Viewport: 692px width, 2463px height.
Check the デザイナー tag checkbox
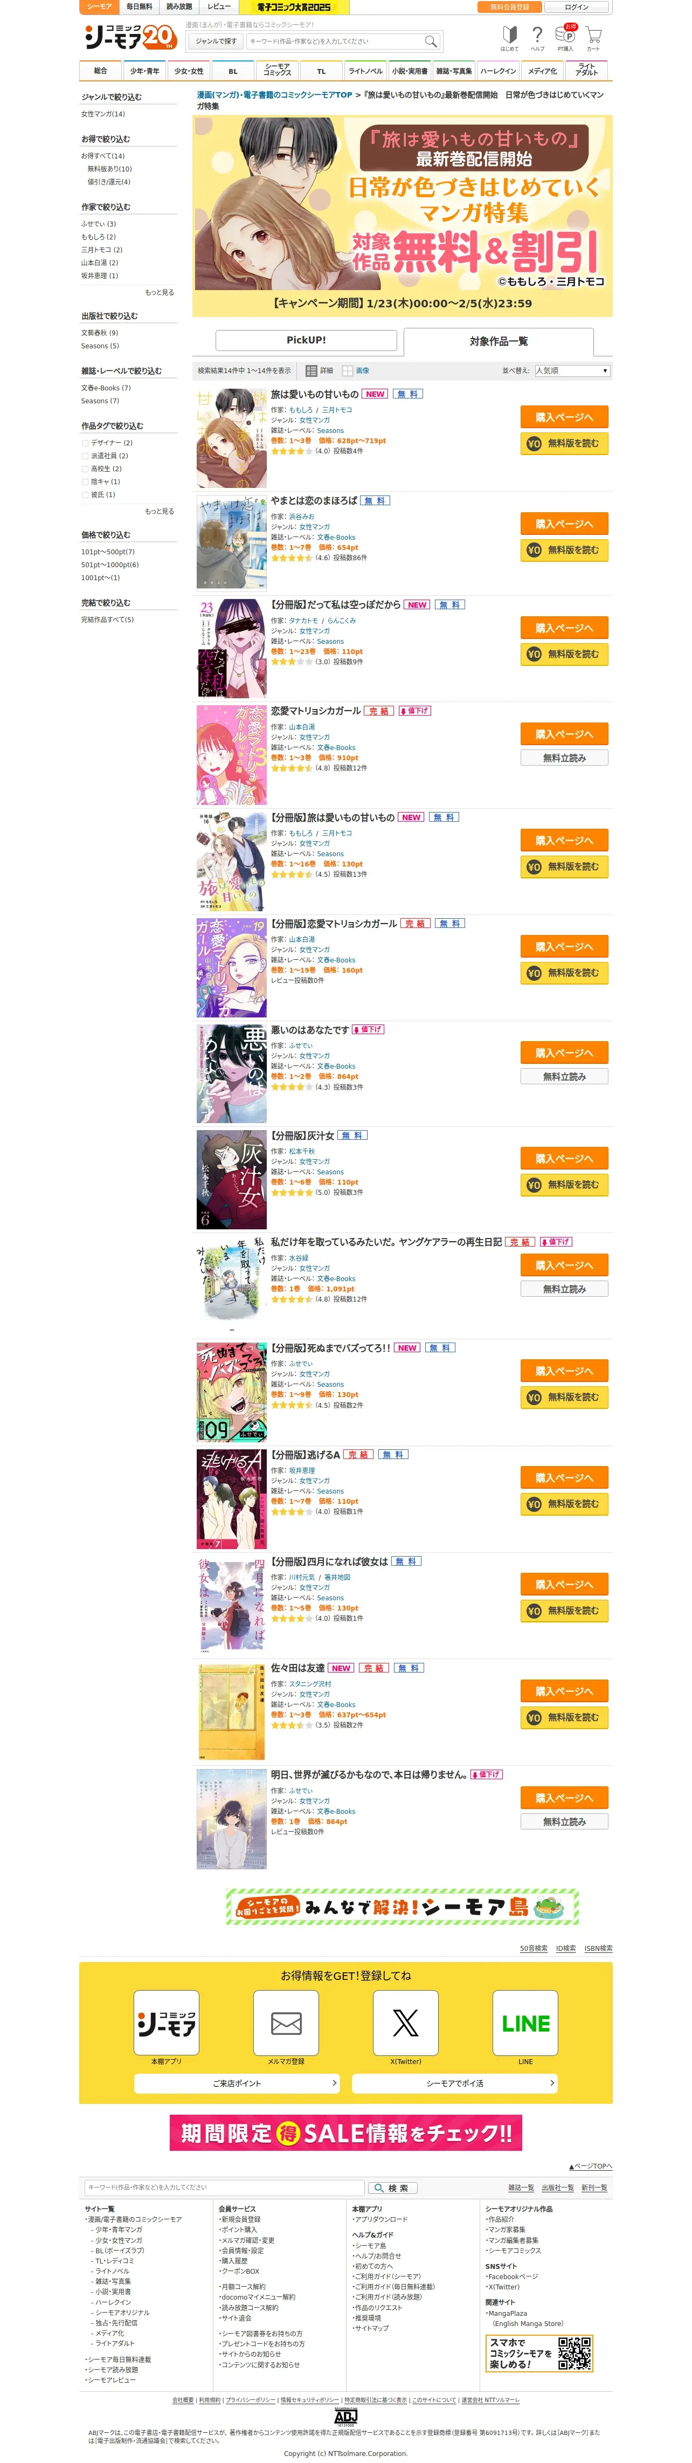(x=85, y=443)
